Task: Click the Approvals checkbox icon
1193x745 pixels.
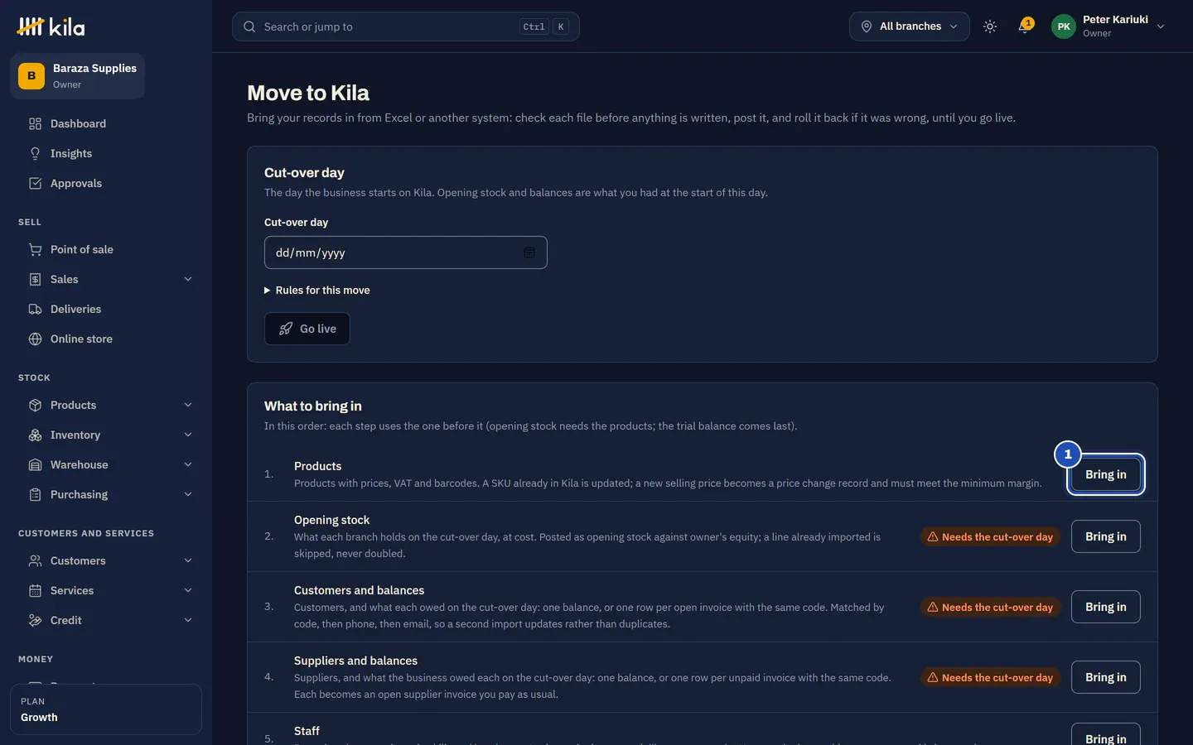Action: [35, 183]
